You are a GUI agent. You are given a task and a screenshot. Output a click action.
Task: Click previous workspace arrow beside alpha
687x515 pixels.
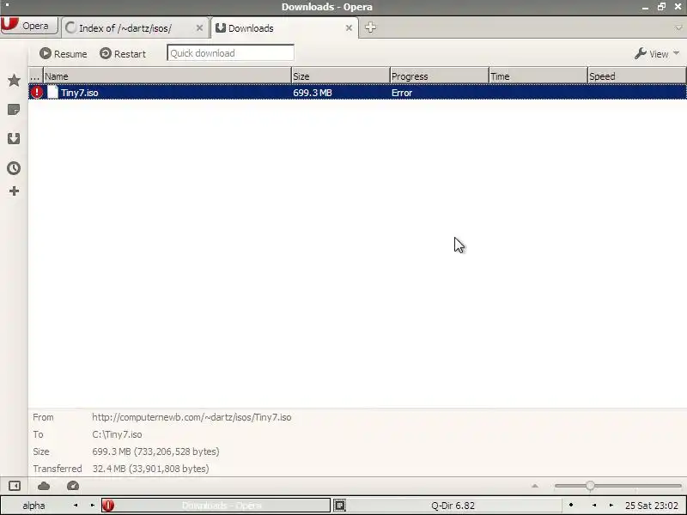coord(76,506)
